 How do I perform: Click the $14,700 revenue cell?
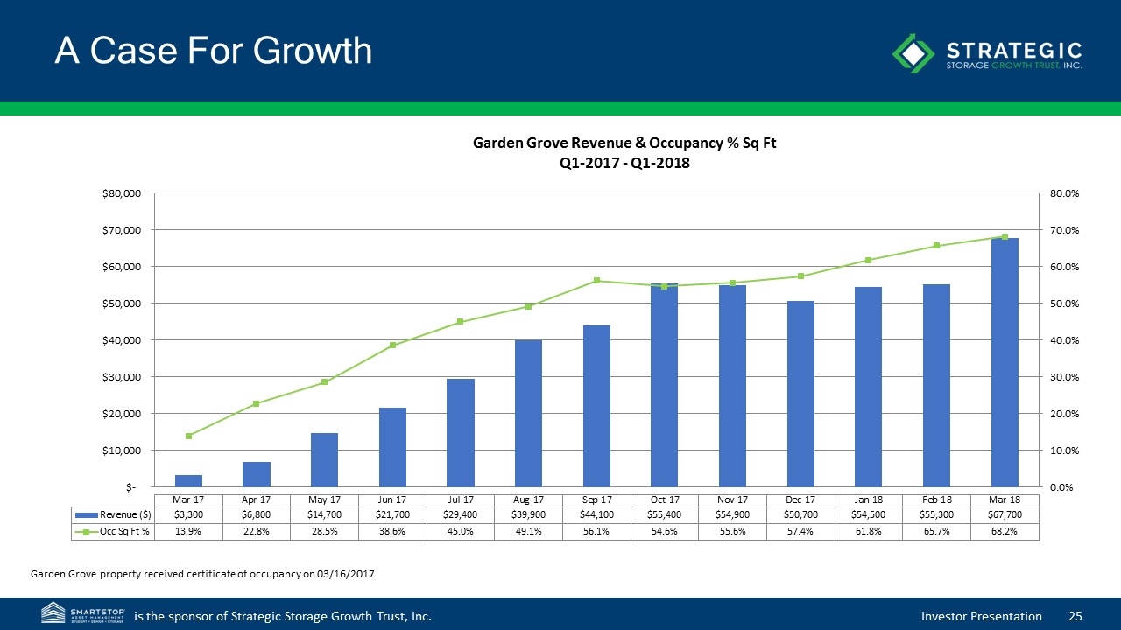(324, 516)
